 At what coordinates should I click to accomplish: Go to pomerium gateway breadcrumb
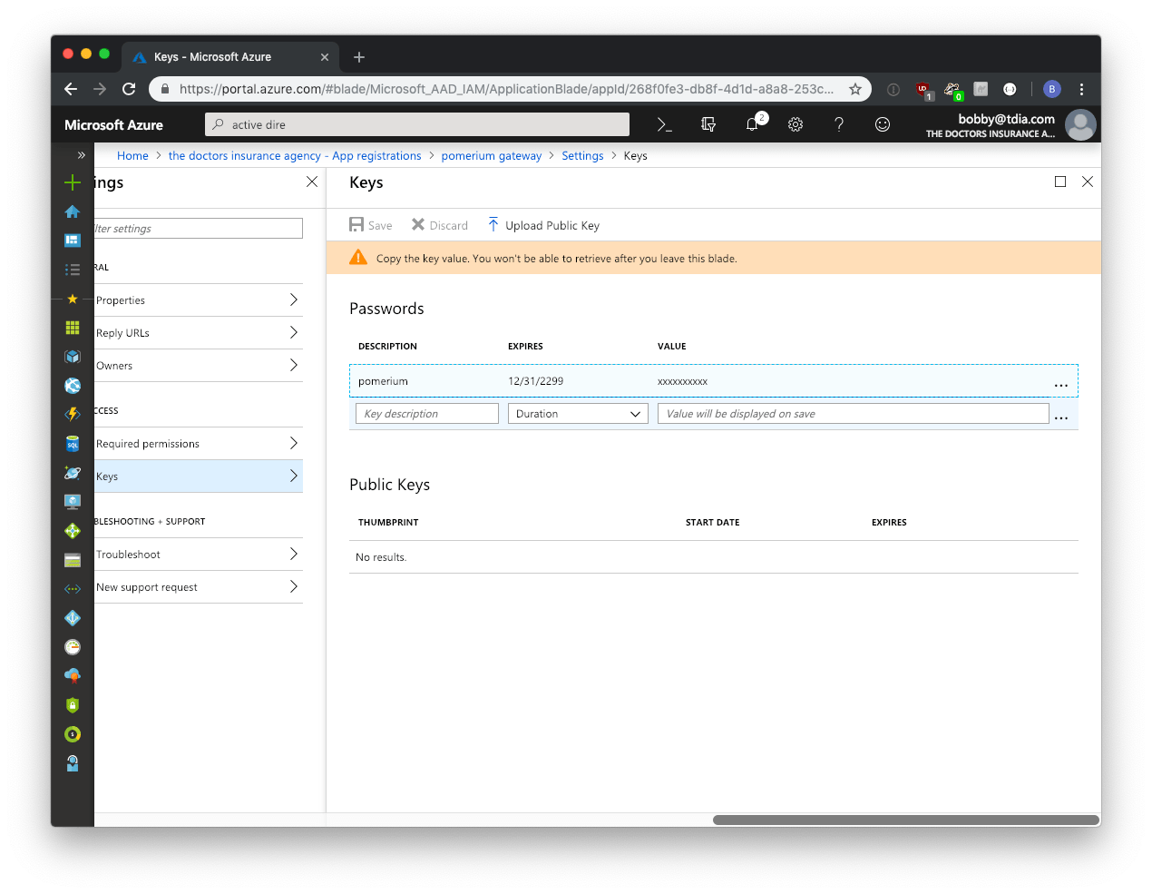(x=492, y=156)
